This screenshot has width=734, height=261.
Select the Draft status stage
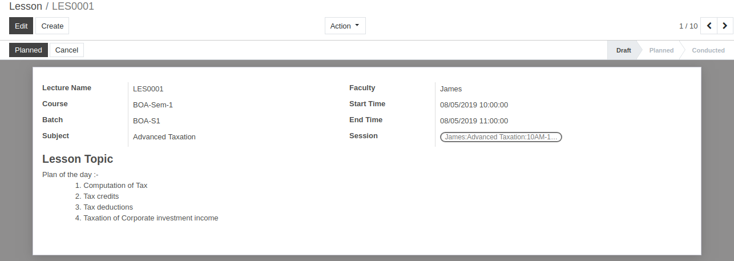(623, 50)
